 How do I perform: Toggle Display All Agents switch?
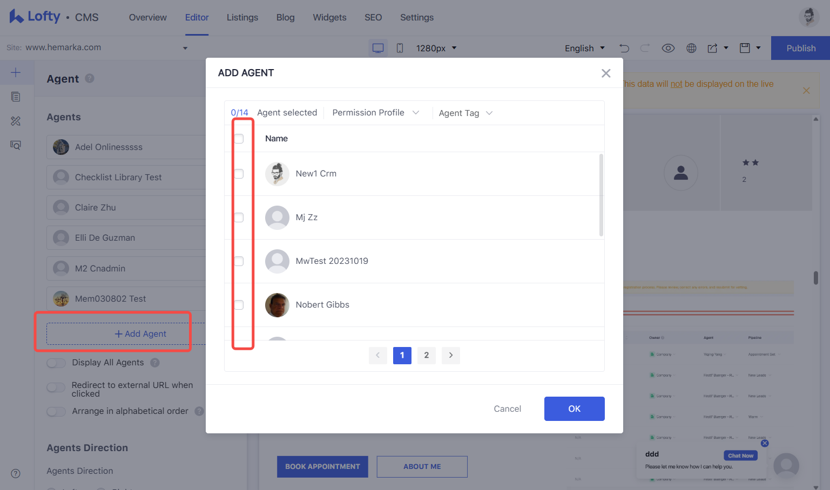56,363
